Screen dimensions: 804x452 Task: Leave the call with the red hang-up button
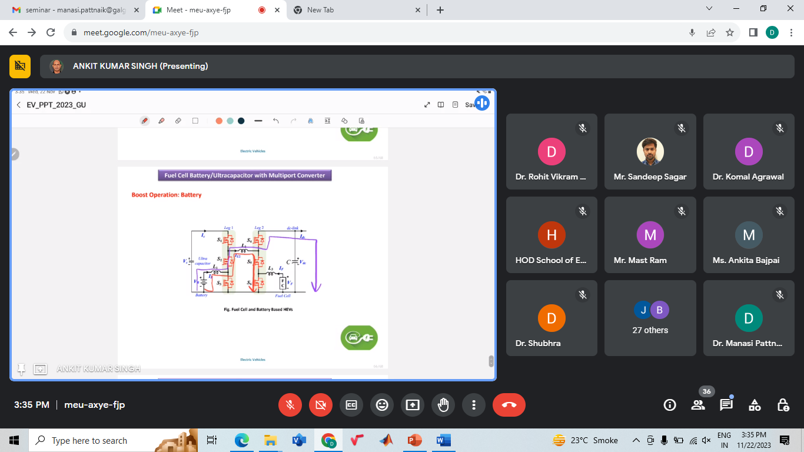509,405
